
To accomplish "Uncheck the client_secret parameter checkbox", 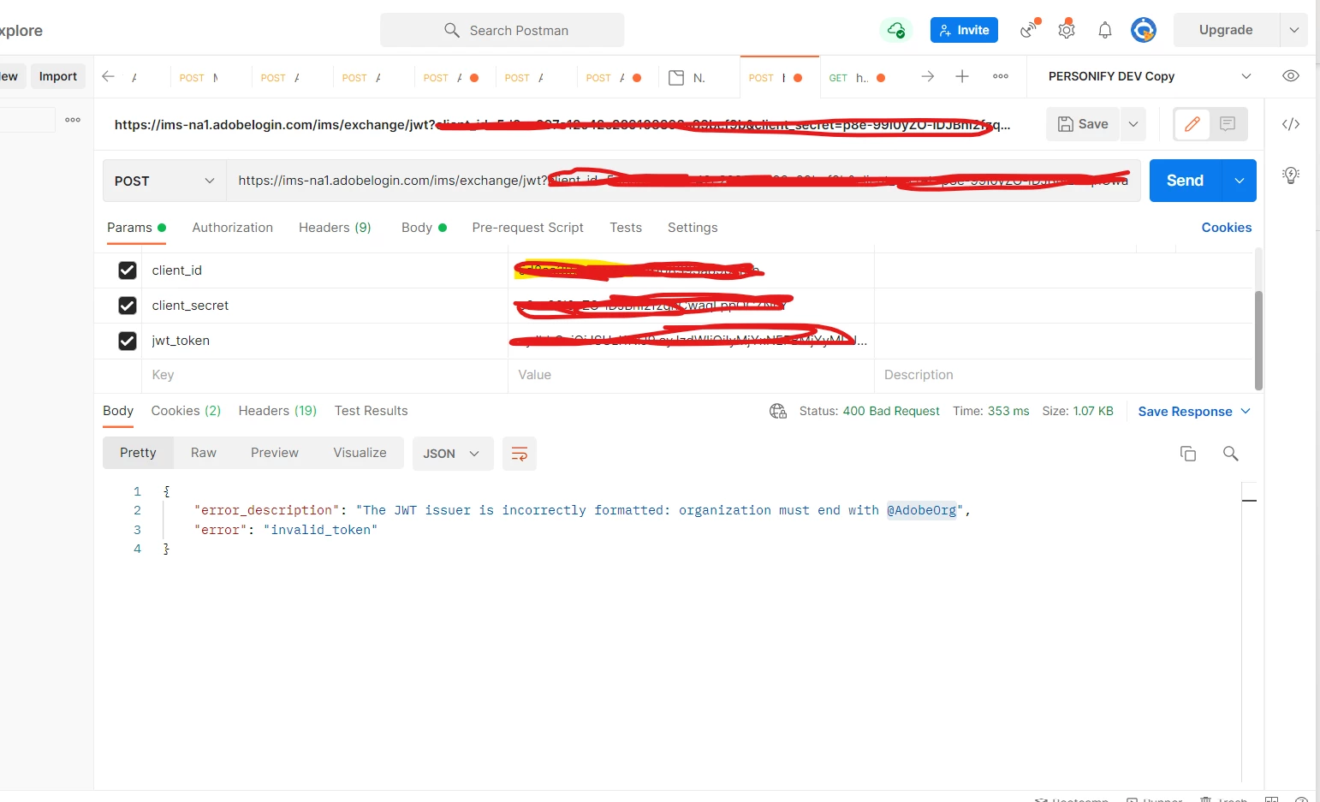I will pyautogui.click(x=128, y=306).
